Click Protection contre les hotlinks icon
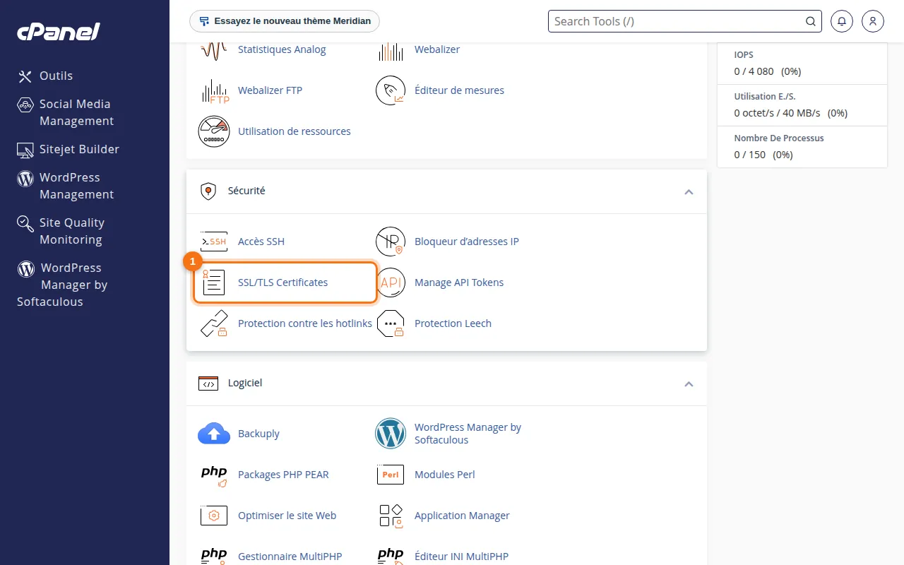This screenshot has width=904, height=565. pos(214,323)
